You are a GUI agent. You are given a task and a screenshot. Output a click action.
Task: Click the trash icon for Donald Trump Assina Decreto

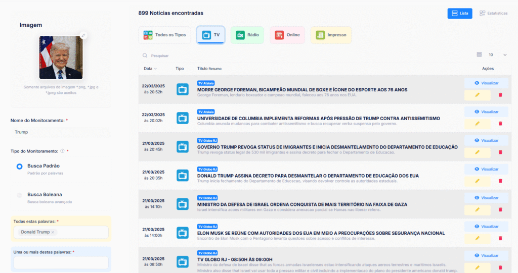coord(500,181)
